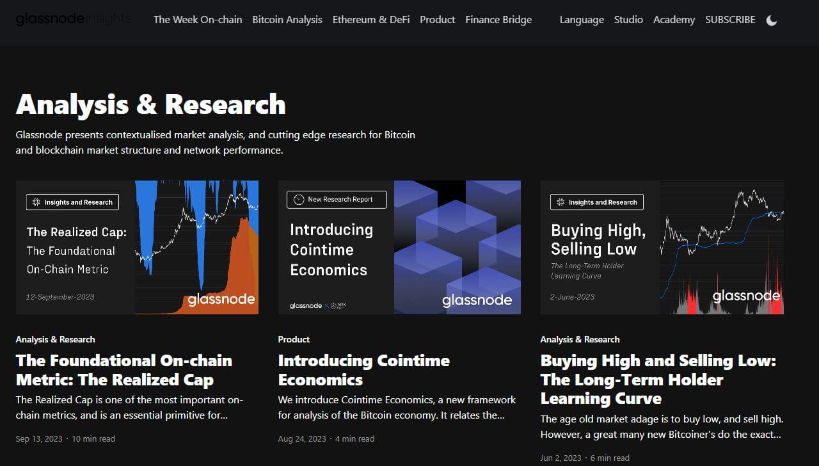Screen dimensions: 819x466
Task: Select the Product nav item
Action: tap(438, 20)
